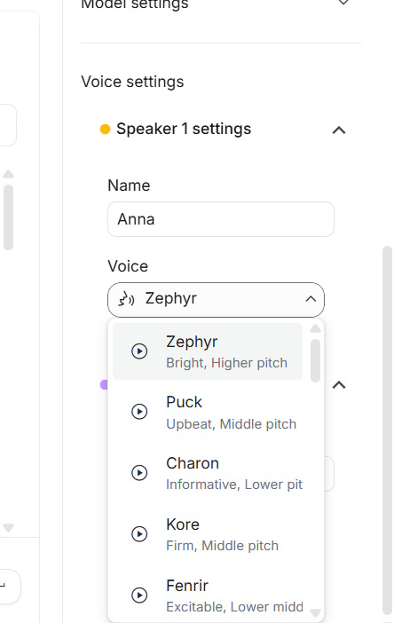Screen dimensions: 394x623
Task: Click the voice list scrollbar thumb
Action: pyautogui.click(x=315, y=360)
